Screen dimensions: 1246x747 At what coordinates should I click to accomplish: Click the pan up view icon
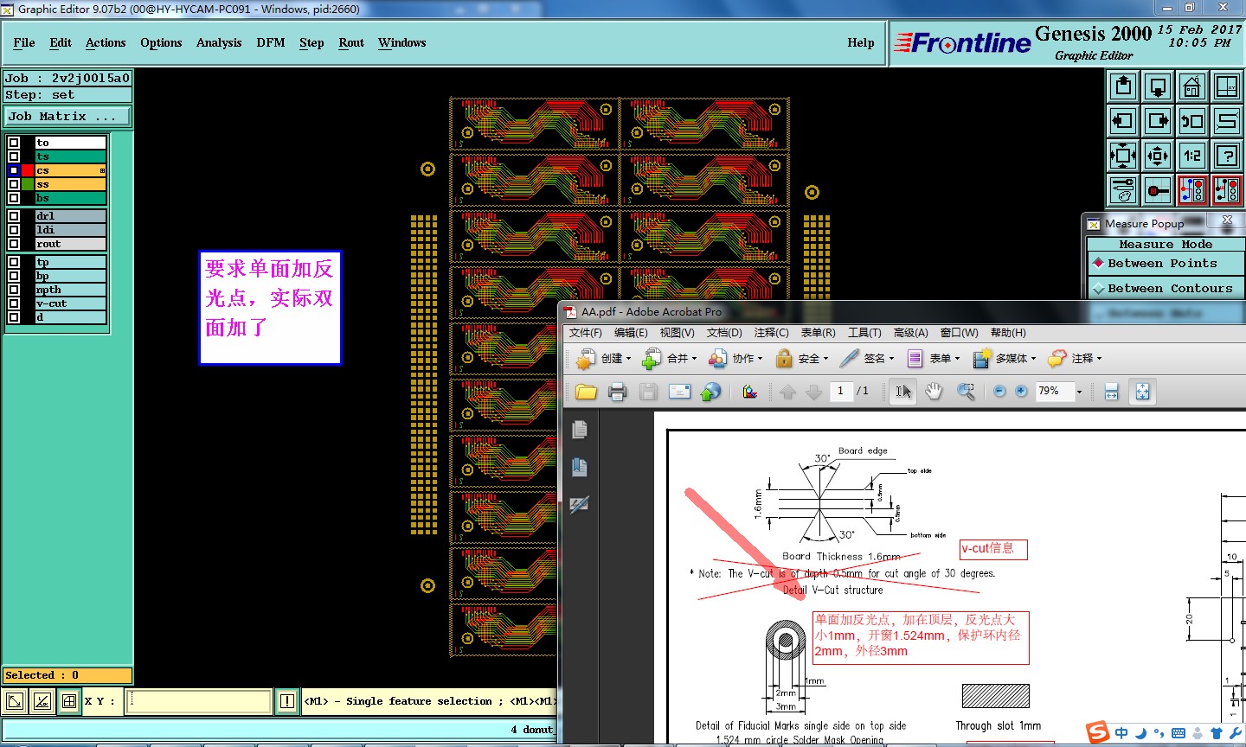tap(1123, 86)
